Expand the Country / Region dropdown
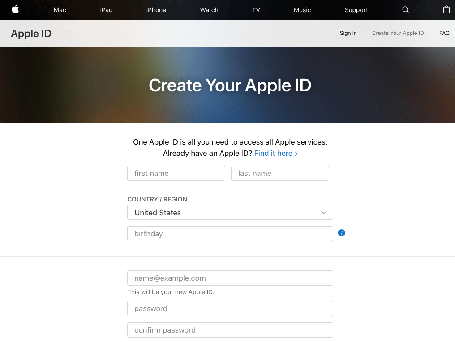 pyautogui.click(x=230, y=212)
